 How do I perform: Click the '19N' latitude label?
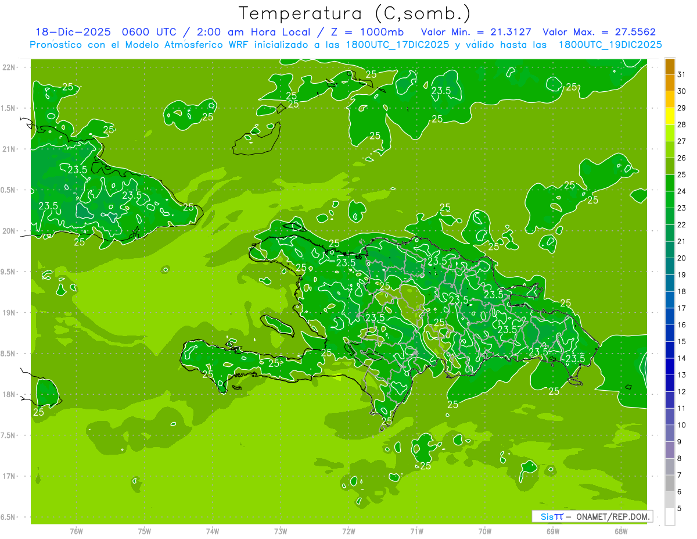coord(8,313)
